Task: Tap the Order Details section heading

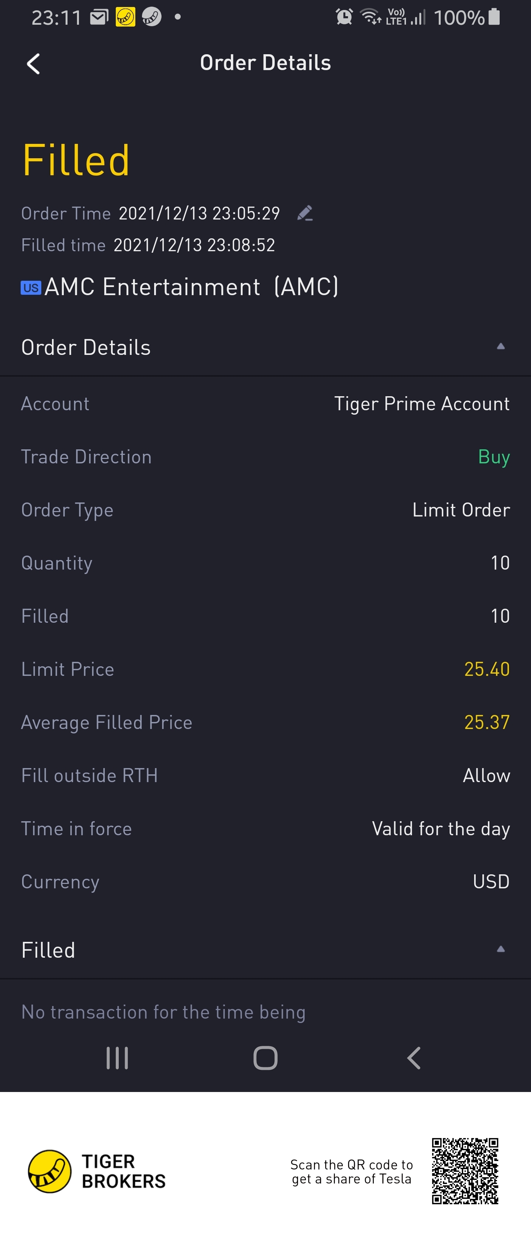Action: point(86,347)
